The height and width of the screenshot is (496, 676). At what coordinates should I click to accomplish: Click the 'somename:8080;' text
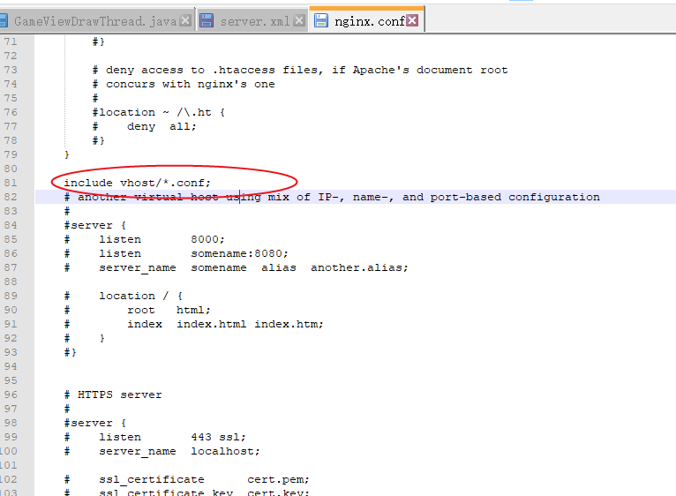pyautogui.click(x=240, y=253)
